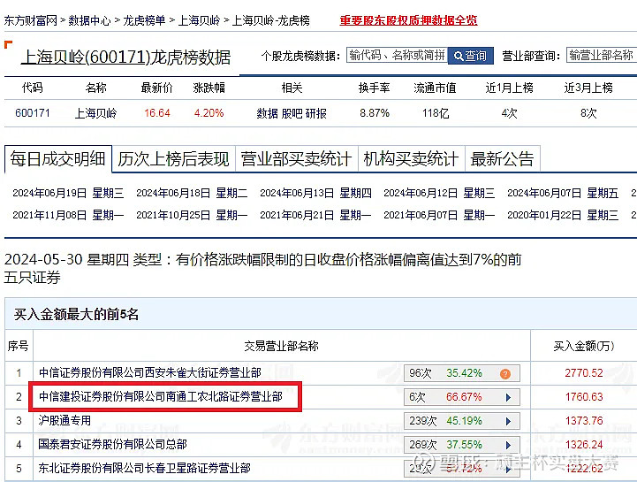Click the 118亿 market cap value
637x482 pixels.
[436, 113]
